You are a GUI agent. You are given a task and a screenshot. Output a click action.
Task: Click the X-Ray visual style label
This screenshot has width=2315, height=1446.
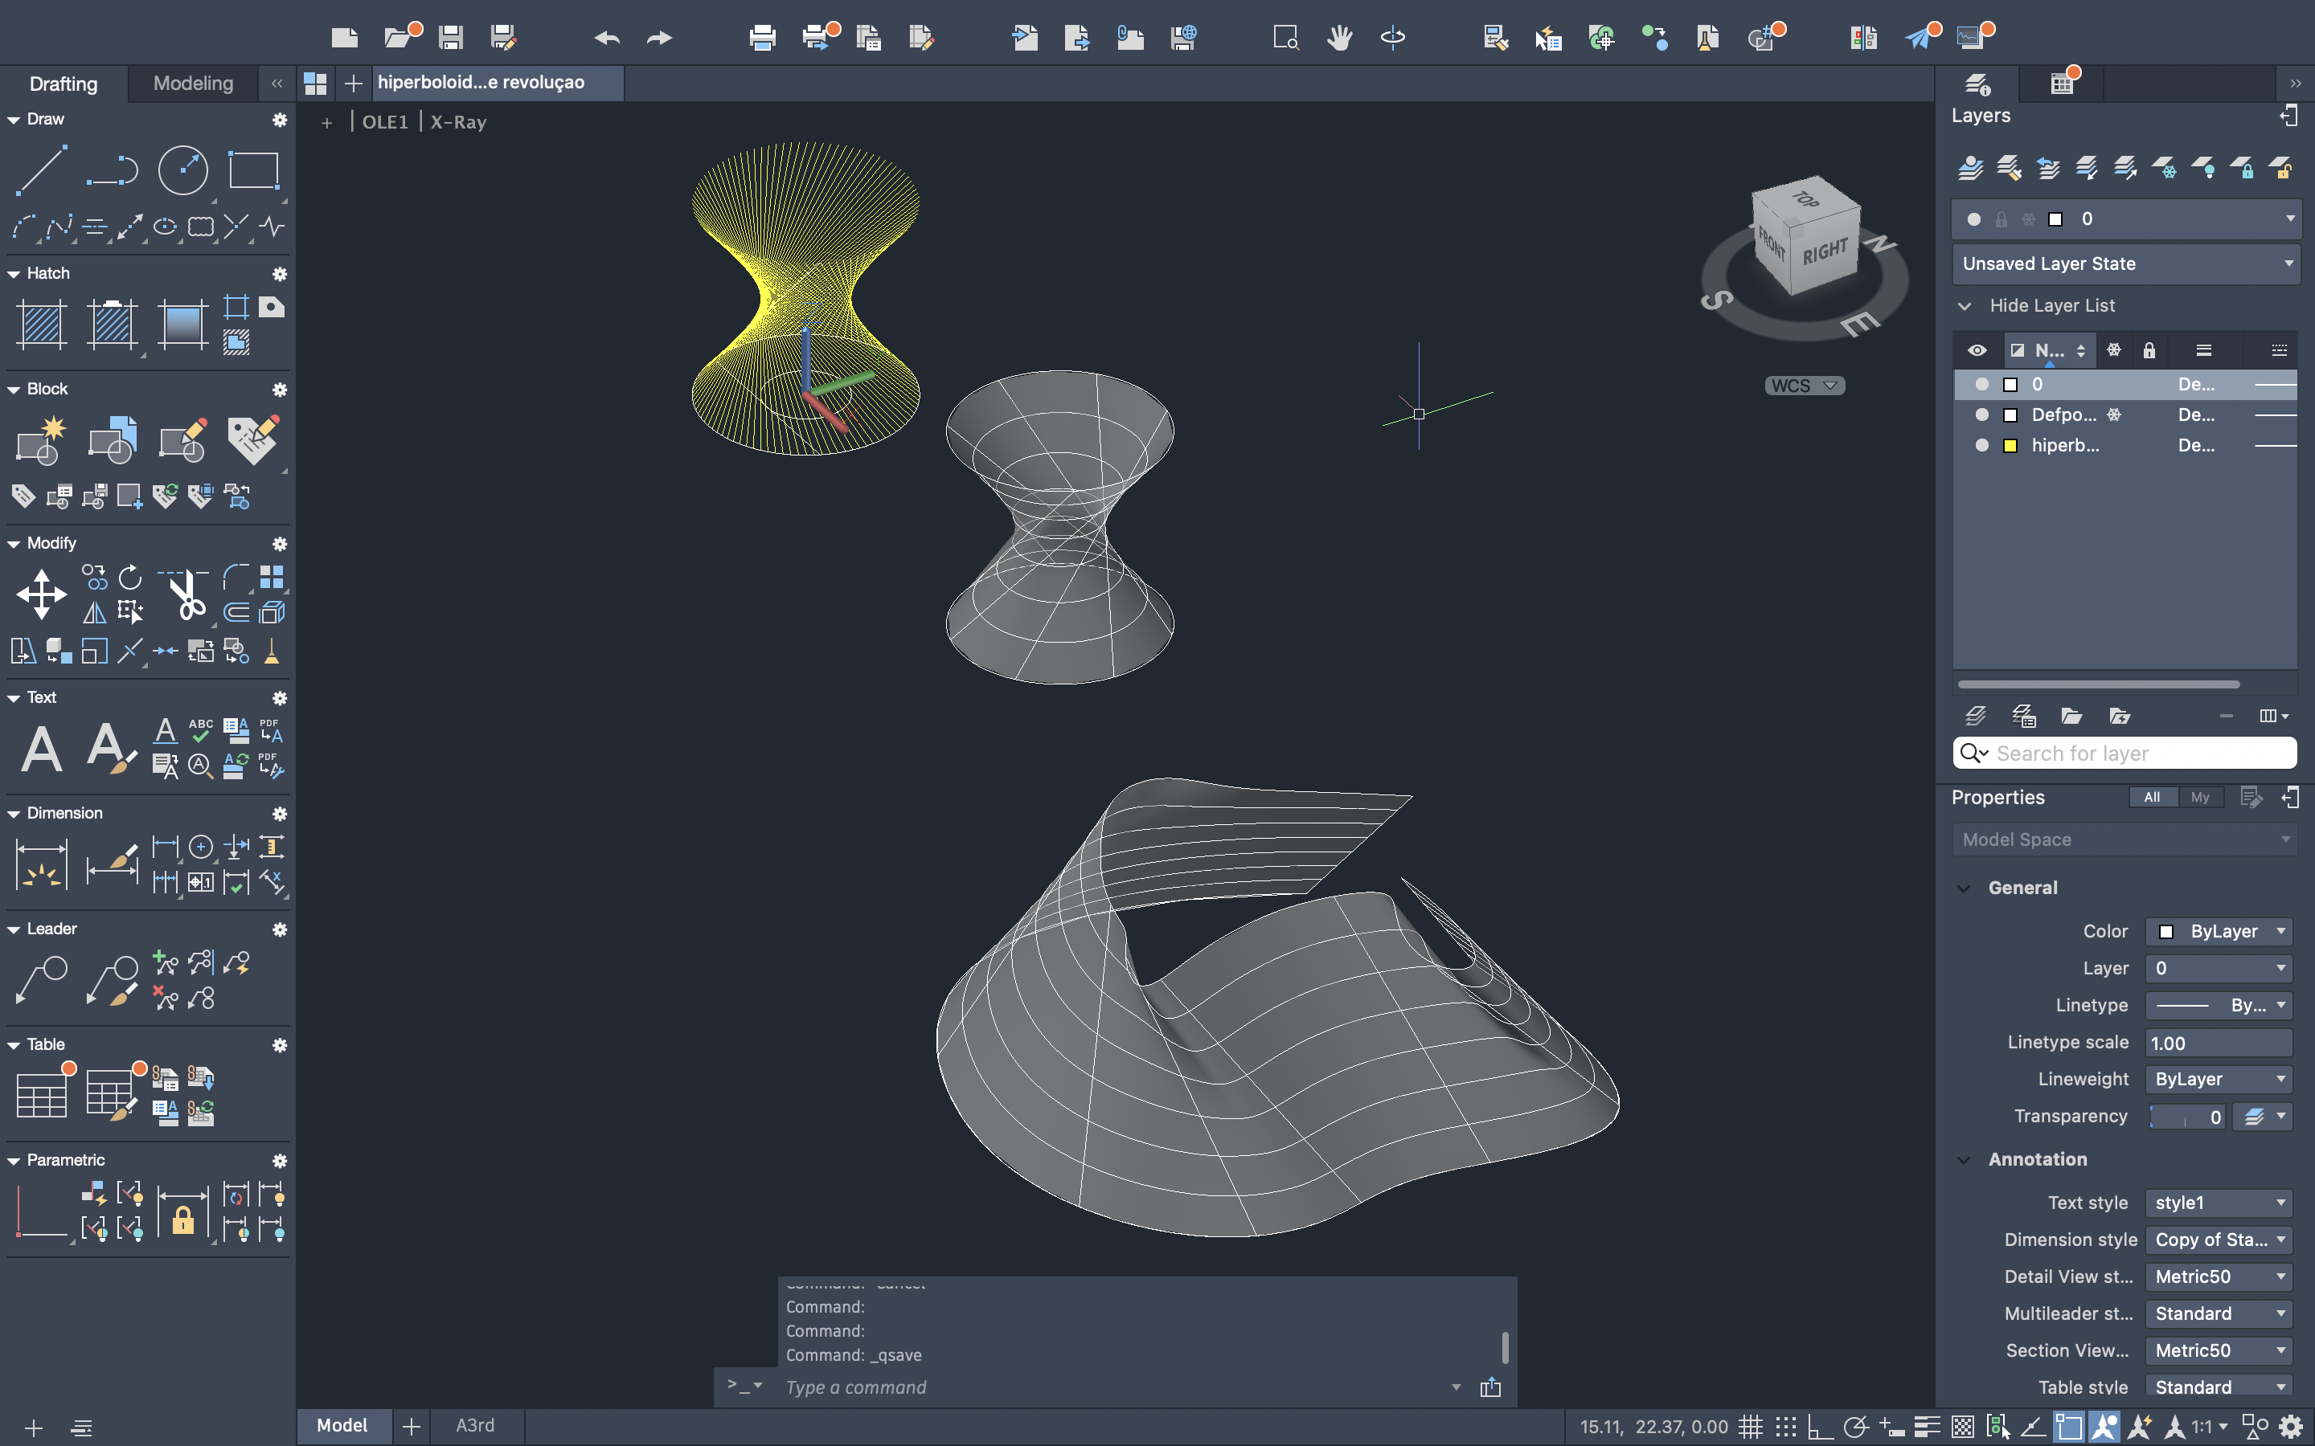(x=458, y=122)
